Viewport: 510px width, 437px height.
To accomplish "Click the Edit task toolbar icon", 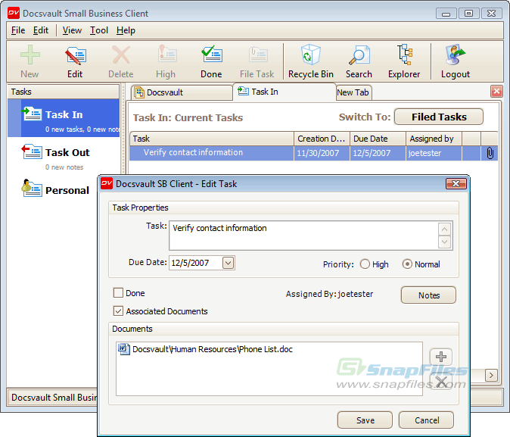I will (75, 61).
